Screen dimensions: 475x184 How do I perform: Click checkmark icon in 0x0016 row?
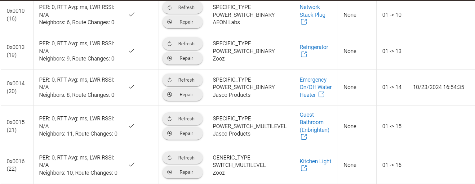tap(131, 164)
